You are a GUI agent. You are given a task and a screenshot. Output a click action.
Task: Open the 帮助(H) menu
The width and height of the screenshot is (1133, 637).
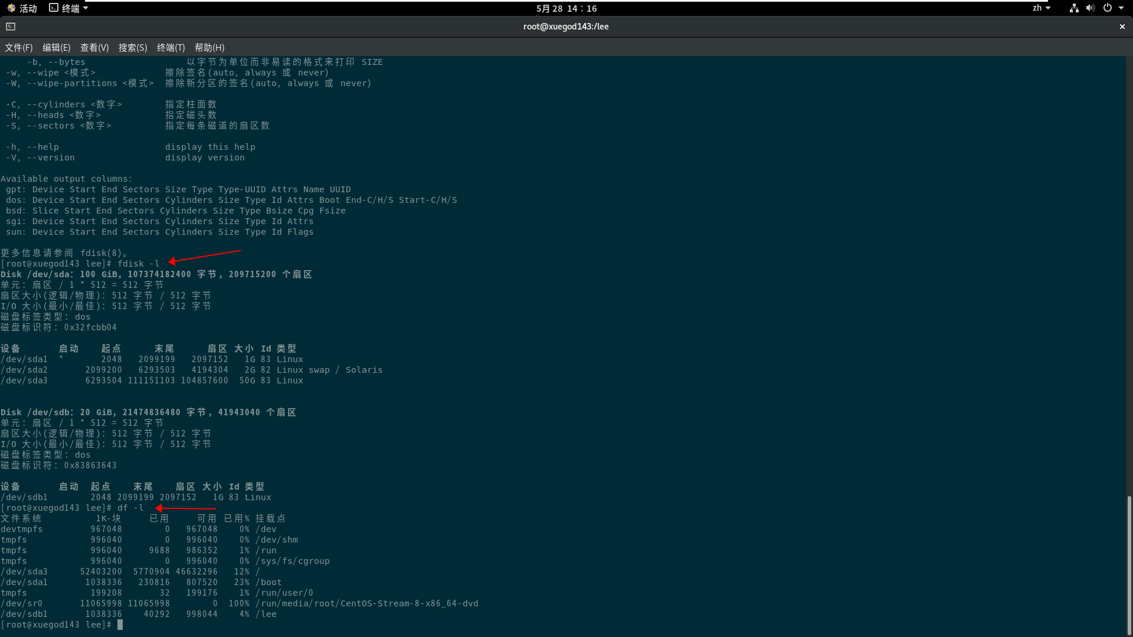click(x=209, y=48)
